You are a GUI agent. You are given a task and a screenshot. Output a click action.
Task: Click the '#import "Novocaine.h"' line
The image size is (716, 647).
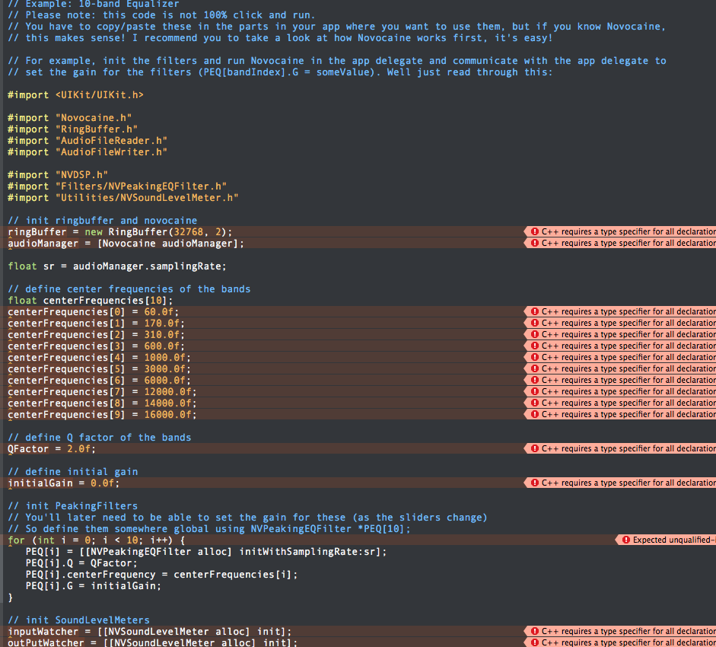point(70,118)
